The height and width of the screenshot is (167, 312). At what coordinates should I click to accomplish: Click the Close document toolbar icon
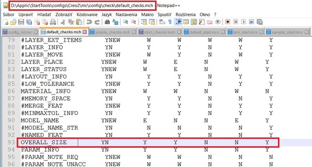pos(37,22)
